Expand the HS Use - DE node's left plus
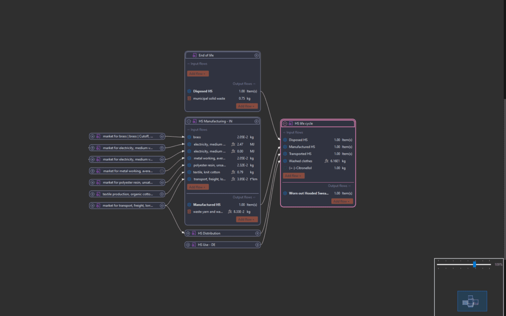This screenshot has width=506, height=316. [188, 244]
